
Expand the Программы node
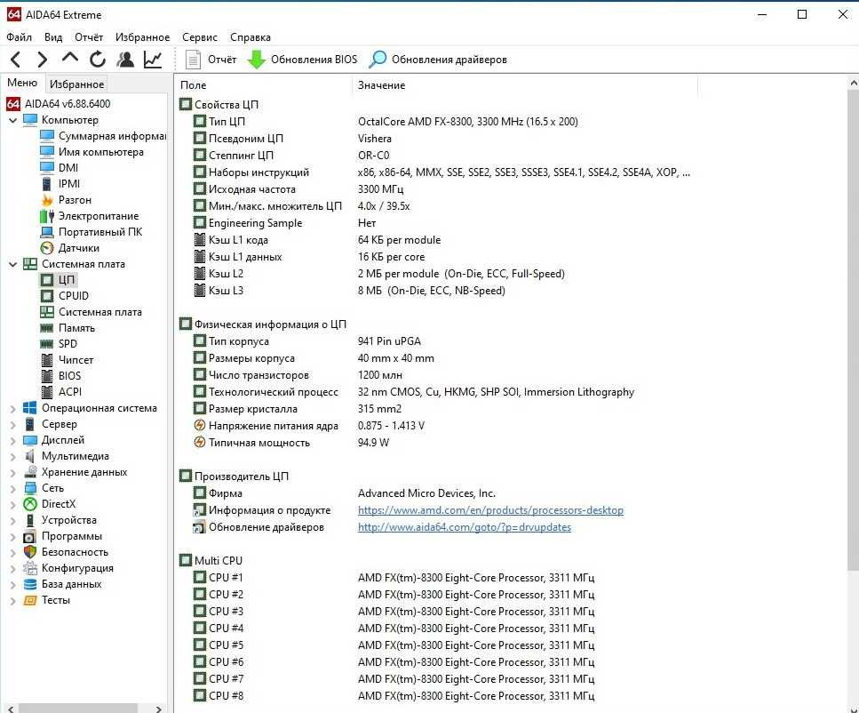[x=13, y=536]
